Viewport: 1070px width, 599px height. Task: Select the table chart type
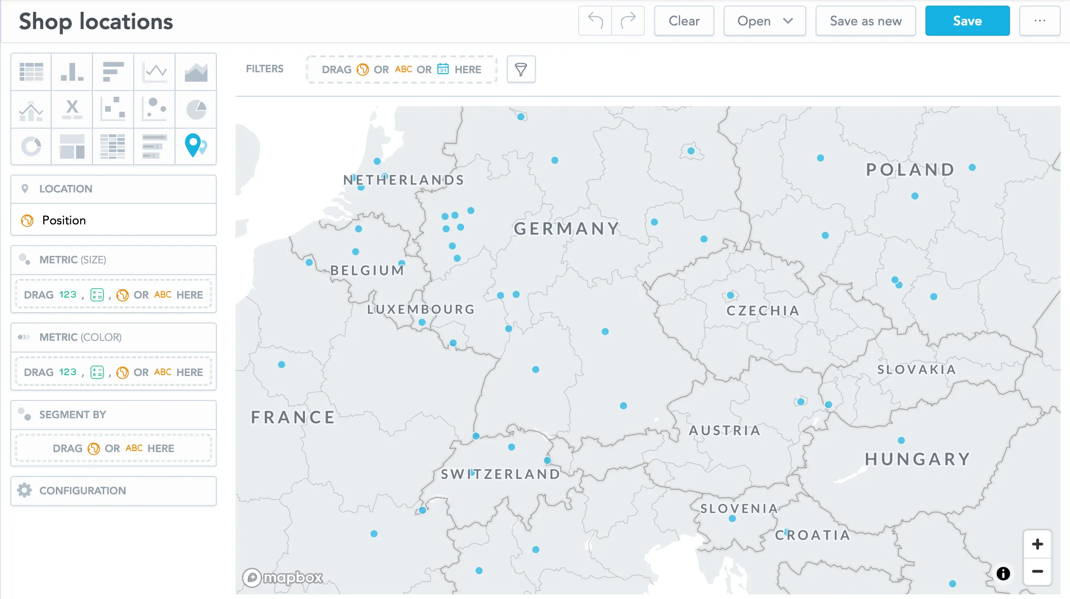pos(31,72)
